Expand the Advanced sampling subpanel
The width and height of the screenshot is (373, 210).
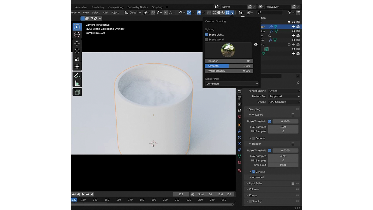[x=250, y=177]
